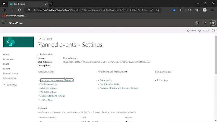Open RSS settings
This screenshot has height=122, width=217.
tap(162, 80)
